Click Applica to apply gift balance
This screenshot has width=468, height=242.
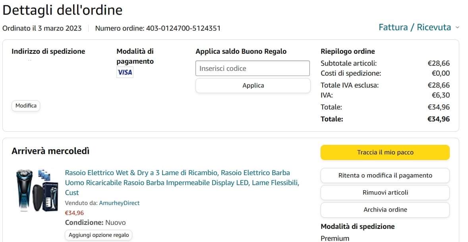tap(253, 86)
